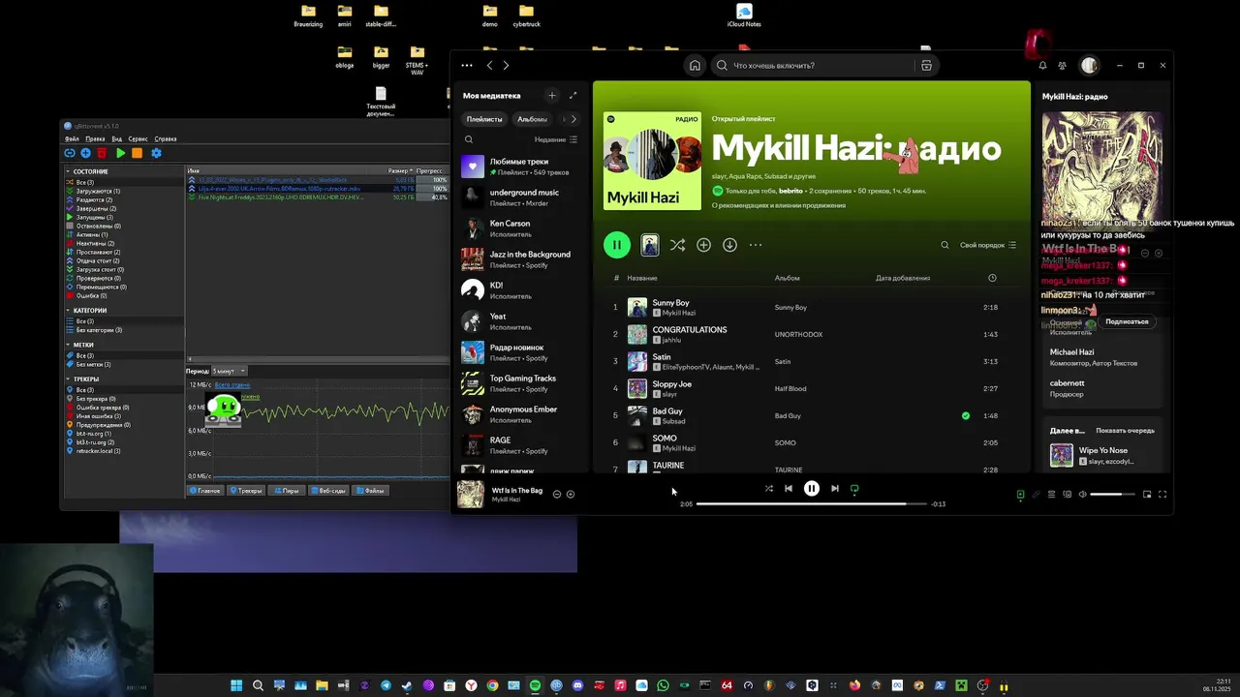
Task: Open mini player
Action: pyautogui.click(x=1147, y=495)
